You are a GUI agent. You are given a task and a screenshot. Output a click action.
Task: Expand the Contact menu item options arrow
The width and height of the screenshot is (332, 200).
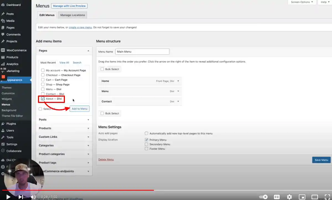(178, 101)
